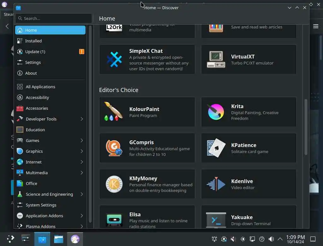
Task: Click the Krita colorful logo icon
Action: tap(216, 112)
